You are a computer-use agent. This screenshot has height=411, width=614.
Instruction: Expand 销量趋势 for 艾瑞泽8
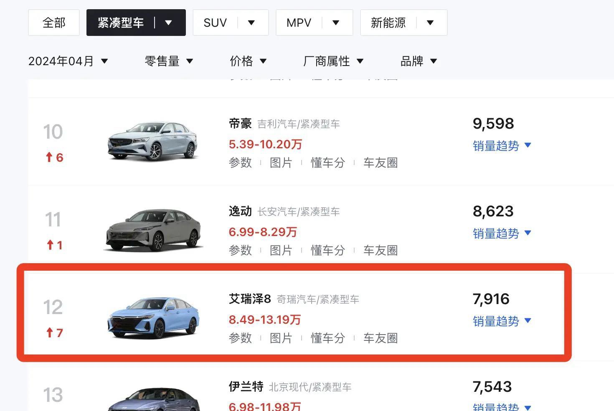tap(502, 321)
